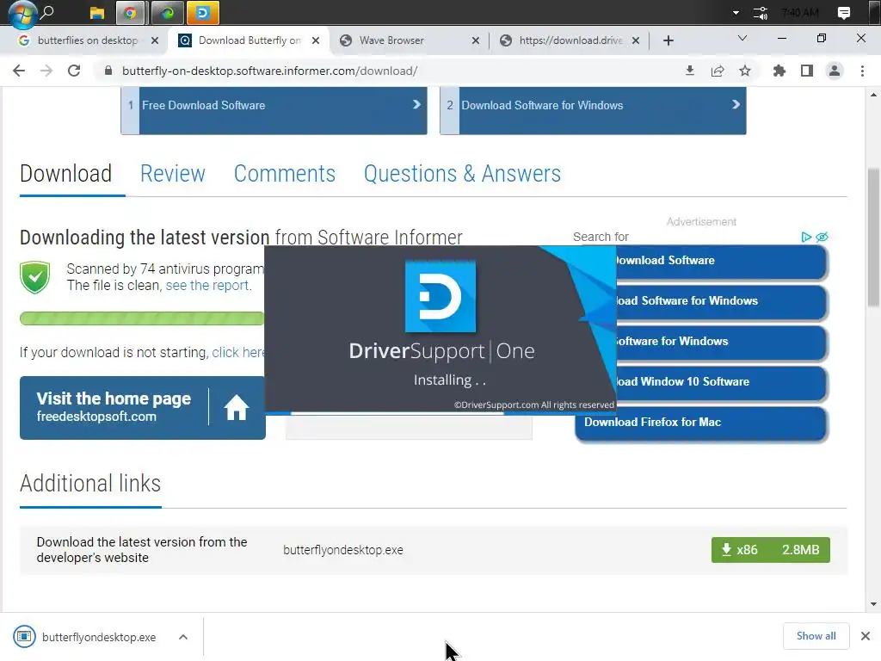881x661 pixels.
Task: Open a new browser tab
Action: (x=668, y=40)
